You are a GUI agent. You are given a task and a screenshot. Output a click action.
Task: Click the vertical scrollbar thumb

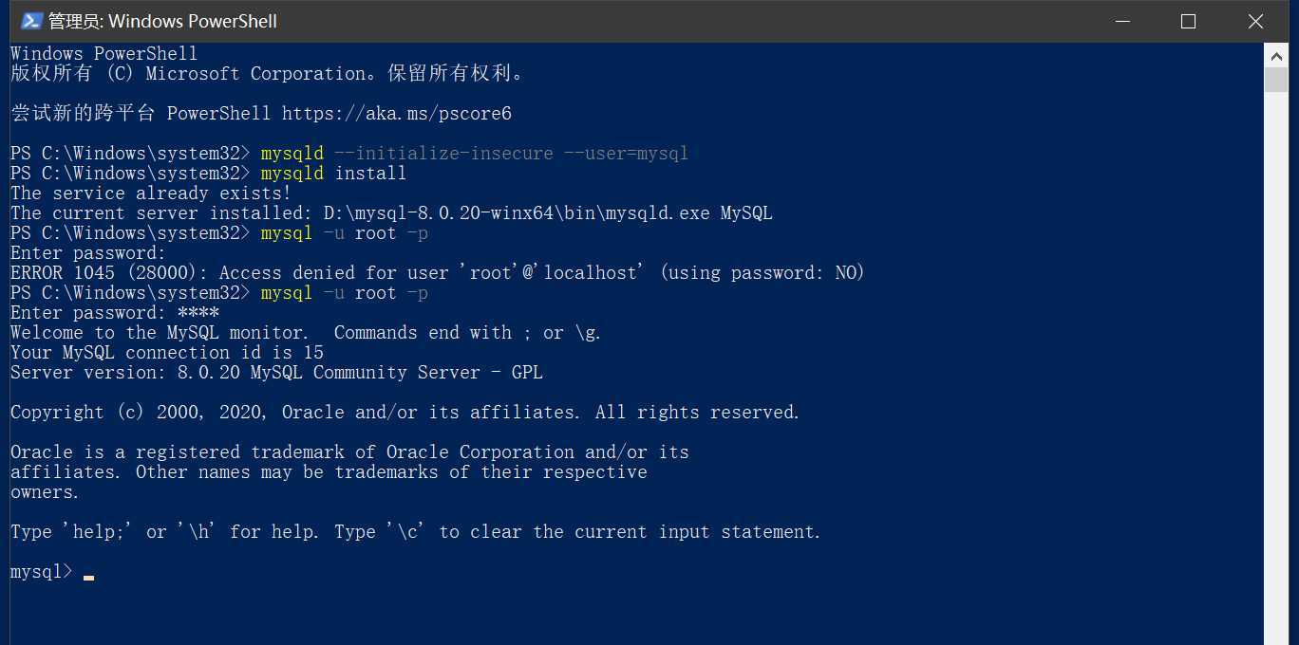[x=1275, y=80]
